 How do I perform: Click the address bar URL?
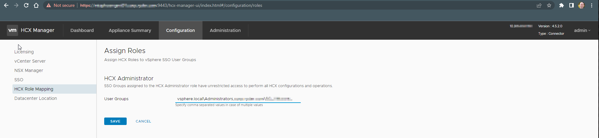[x=171, y=5]
